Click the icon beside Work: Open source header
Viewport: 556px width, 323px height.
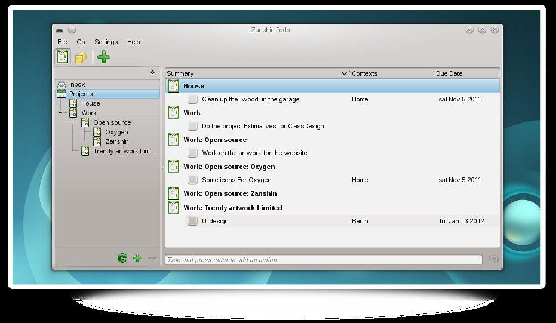(x=173, y=140)
